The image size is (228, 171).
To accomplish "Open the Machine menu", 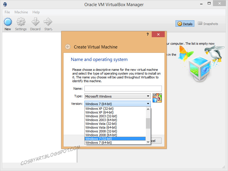I will [x=21, y=12].
